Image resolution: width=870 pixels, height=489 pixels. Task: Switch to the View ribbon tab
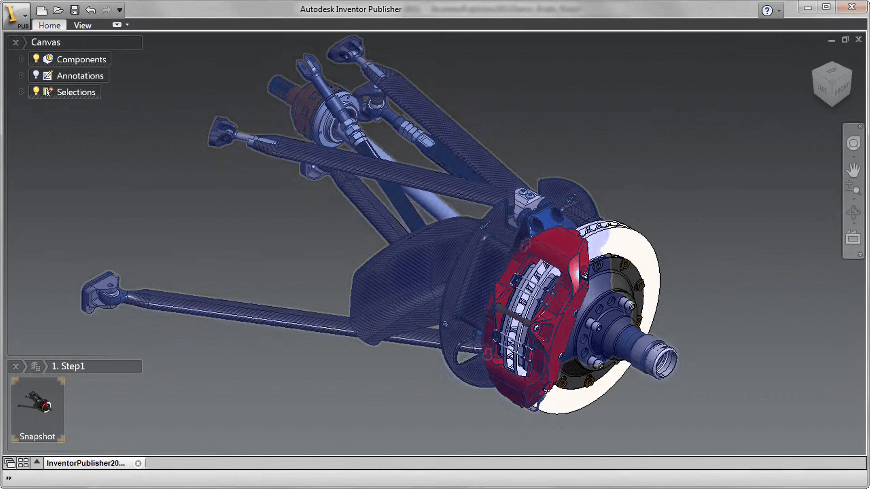click(82, 25)
